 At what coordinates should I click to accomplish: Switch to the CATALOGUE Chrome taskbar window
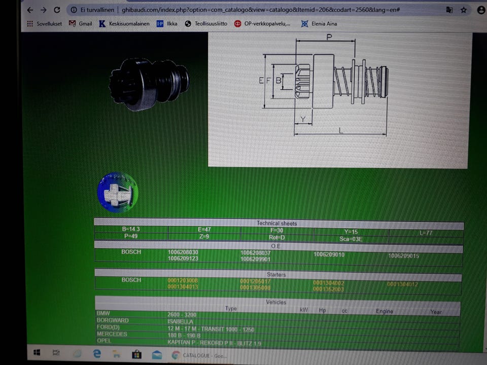(199, 356)
